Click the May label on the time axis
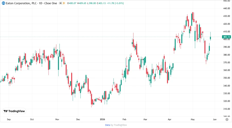The width and height of the screenshot is (232, 128). pos(193,119)
